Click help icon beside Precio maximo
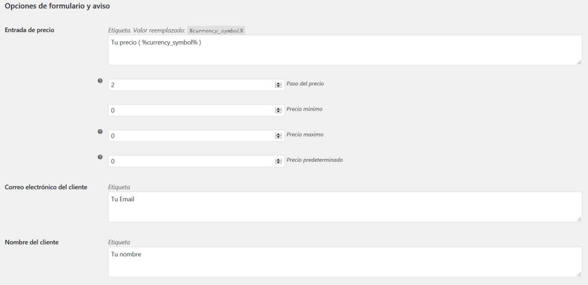The width and height of the screenshot is (588, 285). [100, 131]
